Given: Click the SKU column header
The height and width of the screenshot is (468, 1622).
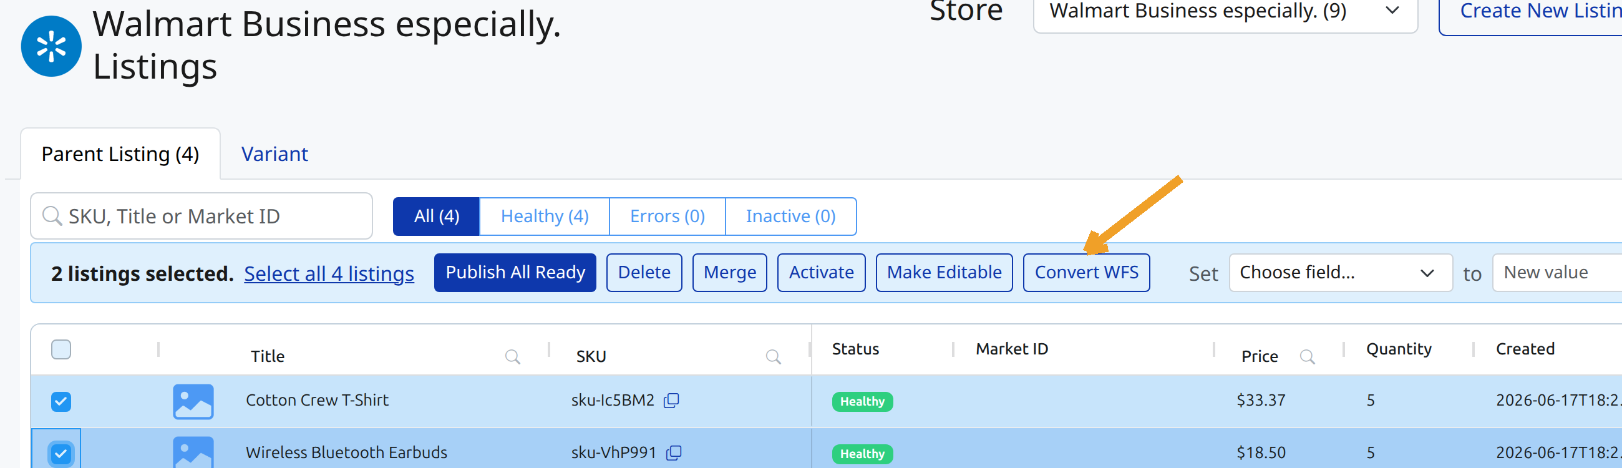Looking at the screenshot, I should pyautogui.click(x=591, y=356).
